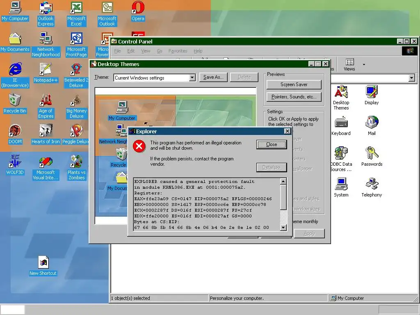420x315 pixels.
Task: Close the Explorer error dialog with X
Action: 287,131
